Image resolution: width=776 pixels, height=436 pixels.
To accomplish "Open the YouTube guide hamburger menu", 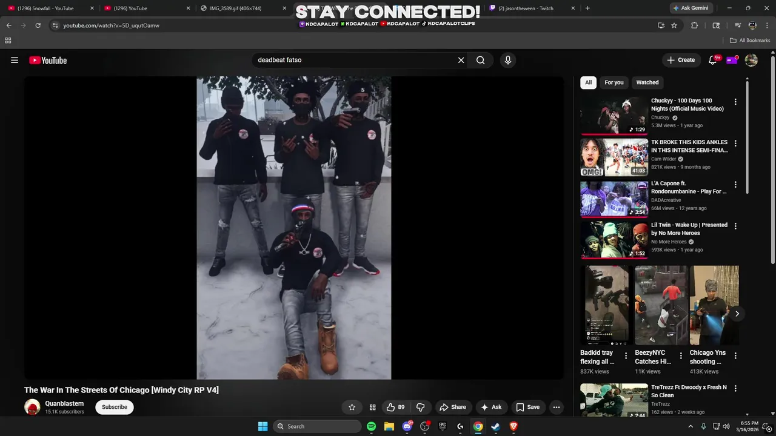I will pyautogui.click(x=15, y=60).
